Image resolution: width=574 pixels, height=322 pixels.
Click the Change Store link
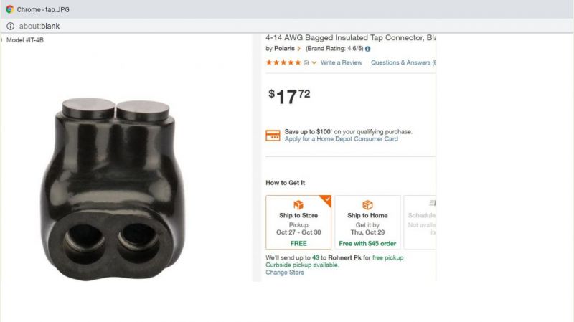pyautogui.click(x=285, y=273)
